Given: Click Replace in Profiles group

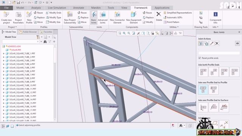Looking at the screenshot, I should pos(39,17).
